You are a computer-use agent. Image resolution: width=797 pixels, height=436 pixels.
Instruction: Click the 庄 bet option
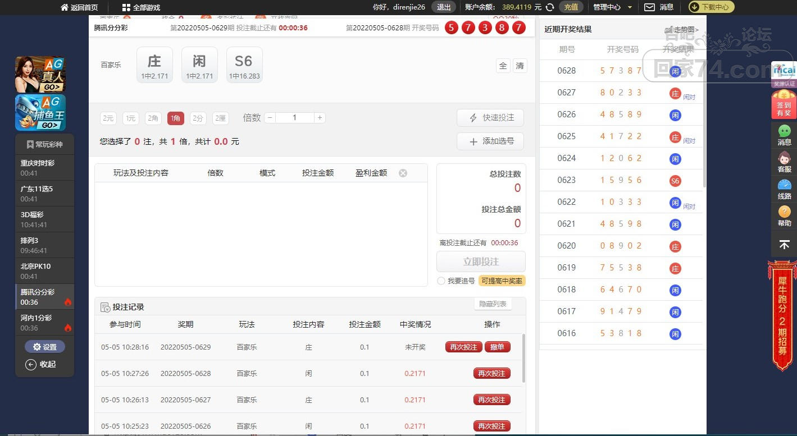pyautogui.click(x=154, y=65)
